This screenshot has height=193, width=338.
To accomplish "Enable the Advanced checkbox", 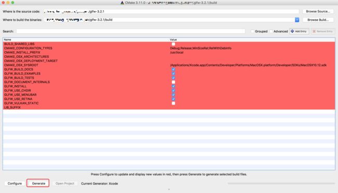I will pyautogui.click(x=271, y=31).
